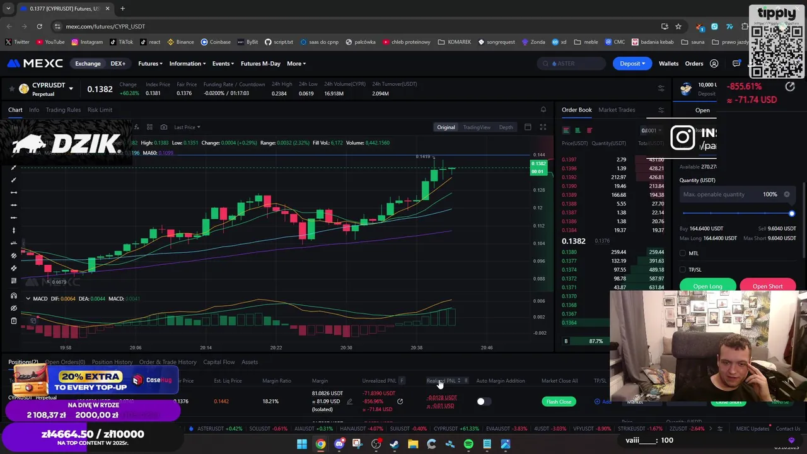Go to Wallets page
The width and height of the screenshot is (807, 454).
(668, 64)
